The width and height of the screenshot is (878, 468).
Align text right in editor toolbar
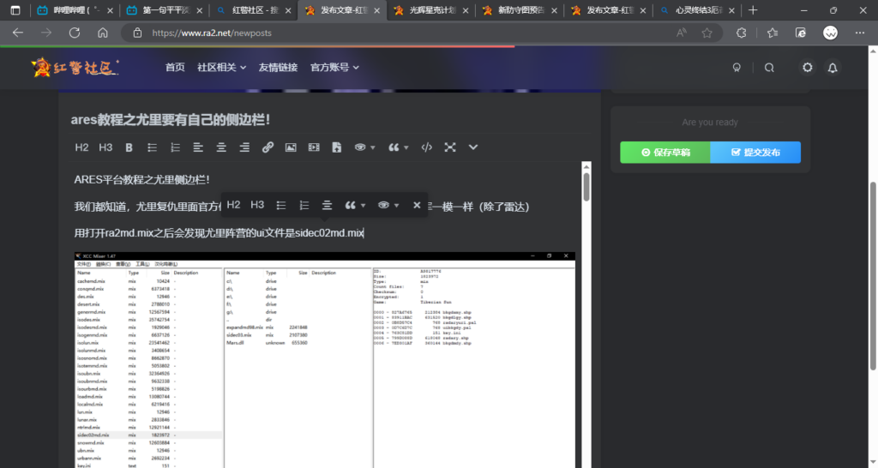(x=244, y=147)
